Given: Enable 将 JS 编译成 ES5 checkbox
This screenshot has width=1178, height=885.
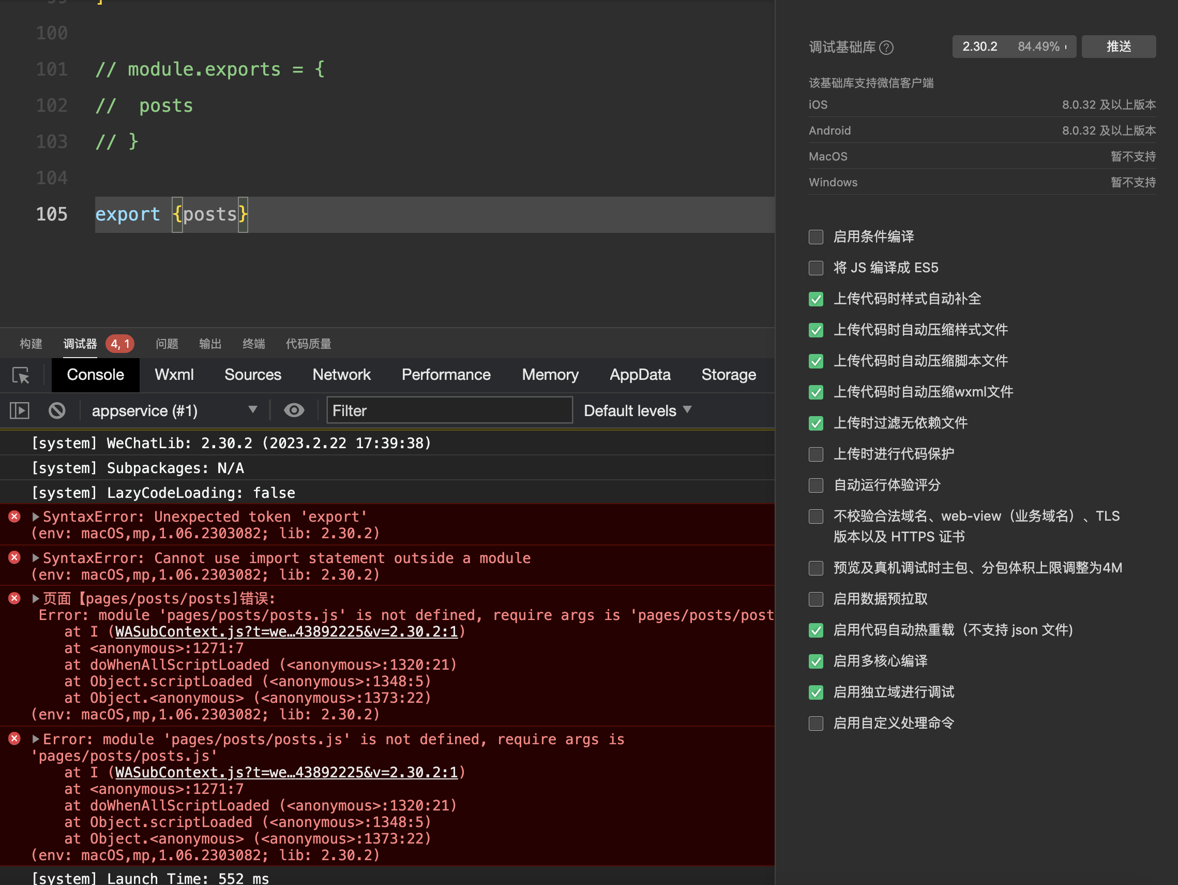Looking at the screenshot, I should coord(816,268).
